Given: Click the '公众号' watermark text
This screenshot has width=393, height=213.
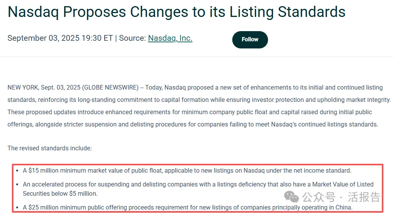Looking at the screenshot, I should pos(319,198).
